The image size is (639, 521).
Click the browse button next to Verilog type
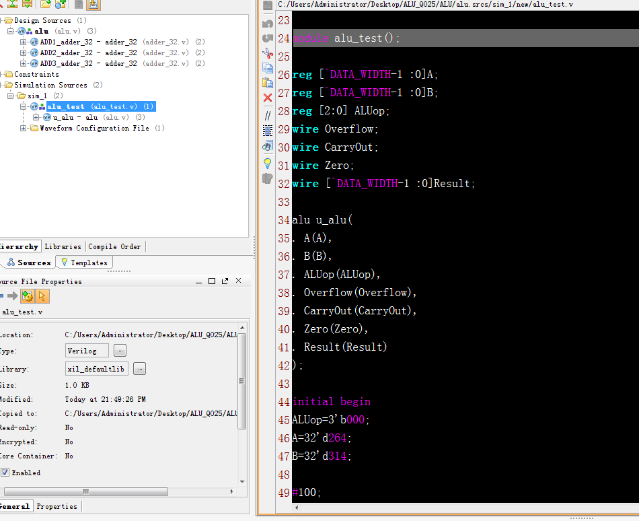(x=120, y=351)
